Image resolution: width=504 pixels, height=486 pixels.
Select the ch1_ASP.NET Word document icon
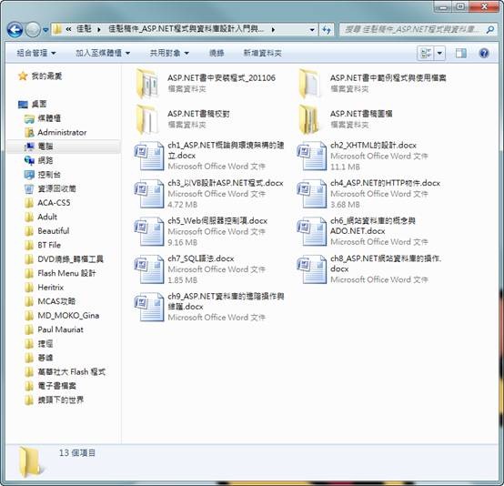click(149, 156)
